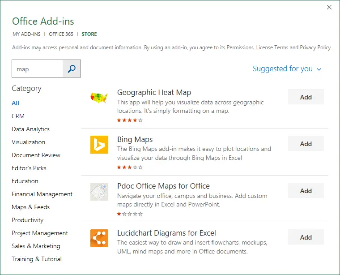This screenshot has height=275, width=340.
Task: Click the Bing Maps description text
Action: tap(194, 153)
